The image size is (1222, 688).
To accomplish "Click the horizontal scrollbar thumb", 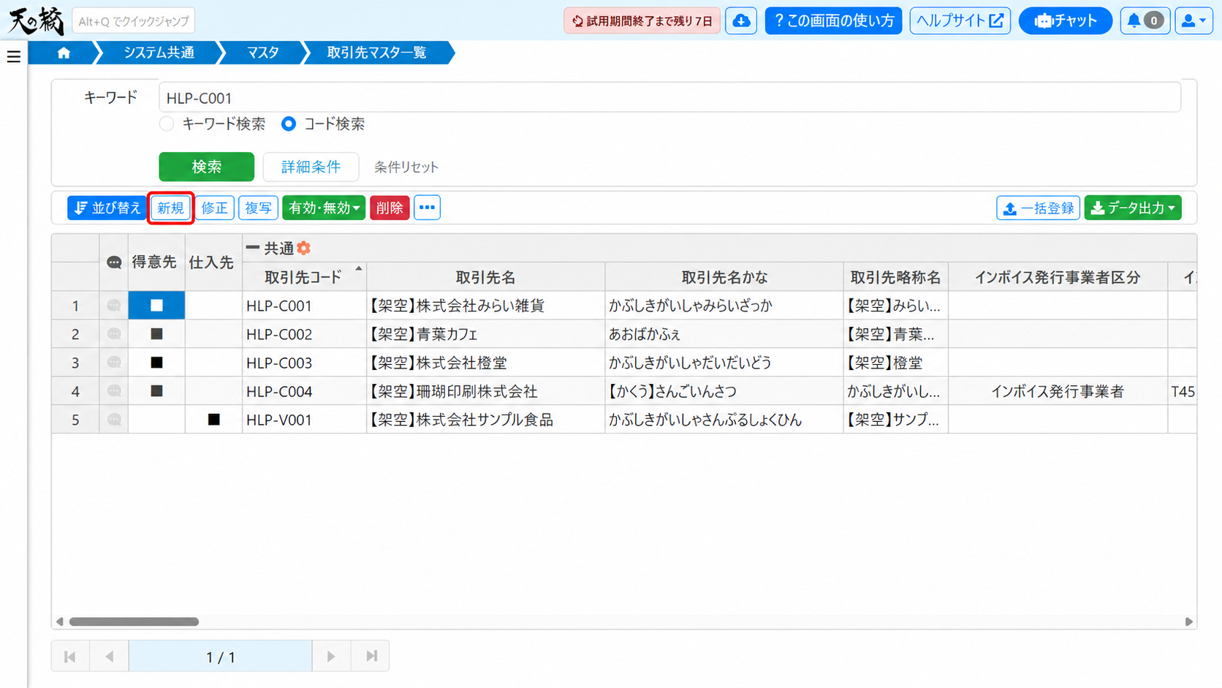I will (x=134, y=621).
